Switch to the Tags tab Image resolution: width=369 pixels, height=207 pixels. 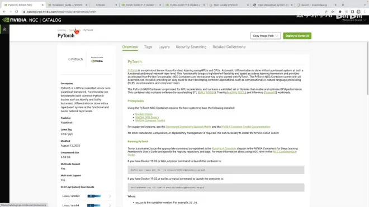148,47
